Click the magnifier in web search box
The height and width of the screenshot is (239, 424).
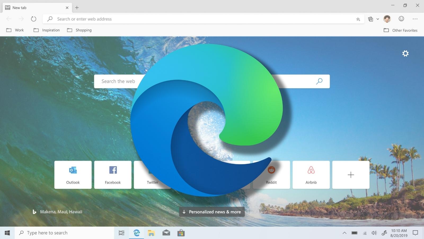click(319, 81)
